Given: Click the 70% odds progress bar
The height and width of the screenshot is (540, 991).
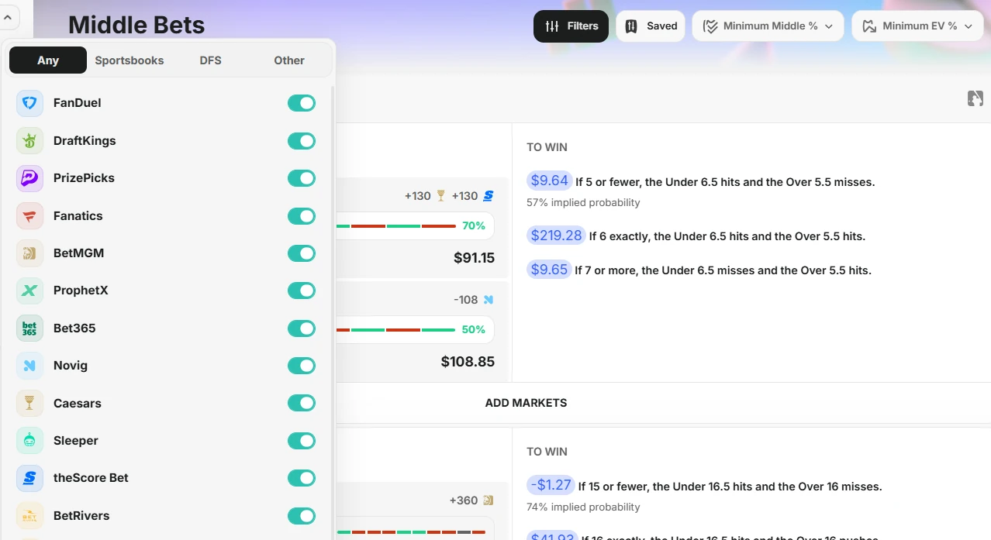Looking at the screenshot, I should pos(415,226).
